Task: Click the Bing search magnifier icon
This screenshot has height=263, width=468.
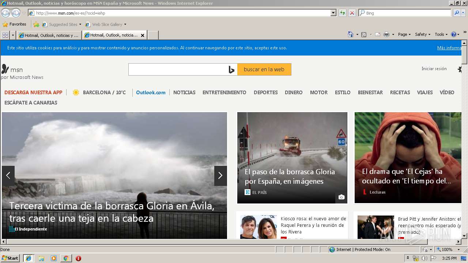Action: click(456, 13)
